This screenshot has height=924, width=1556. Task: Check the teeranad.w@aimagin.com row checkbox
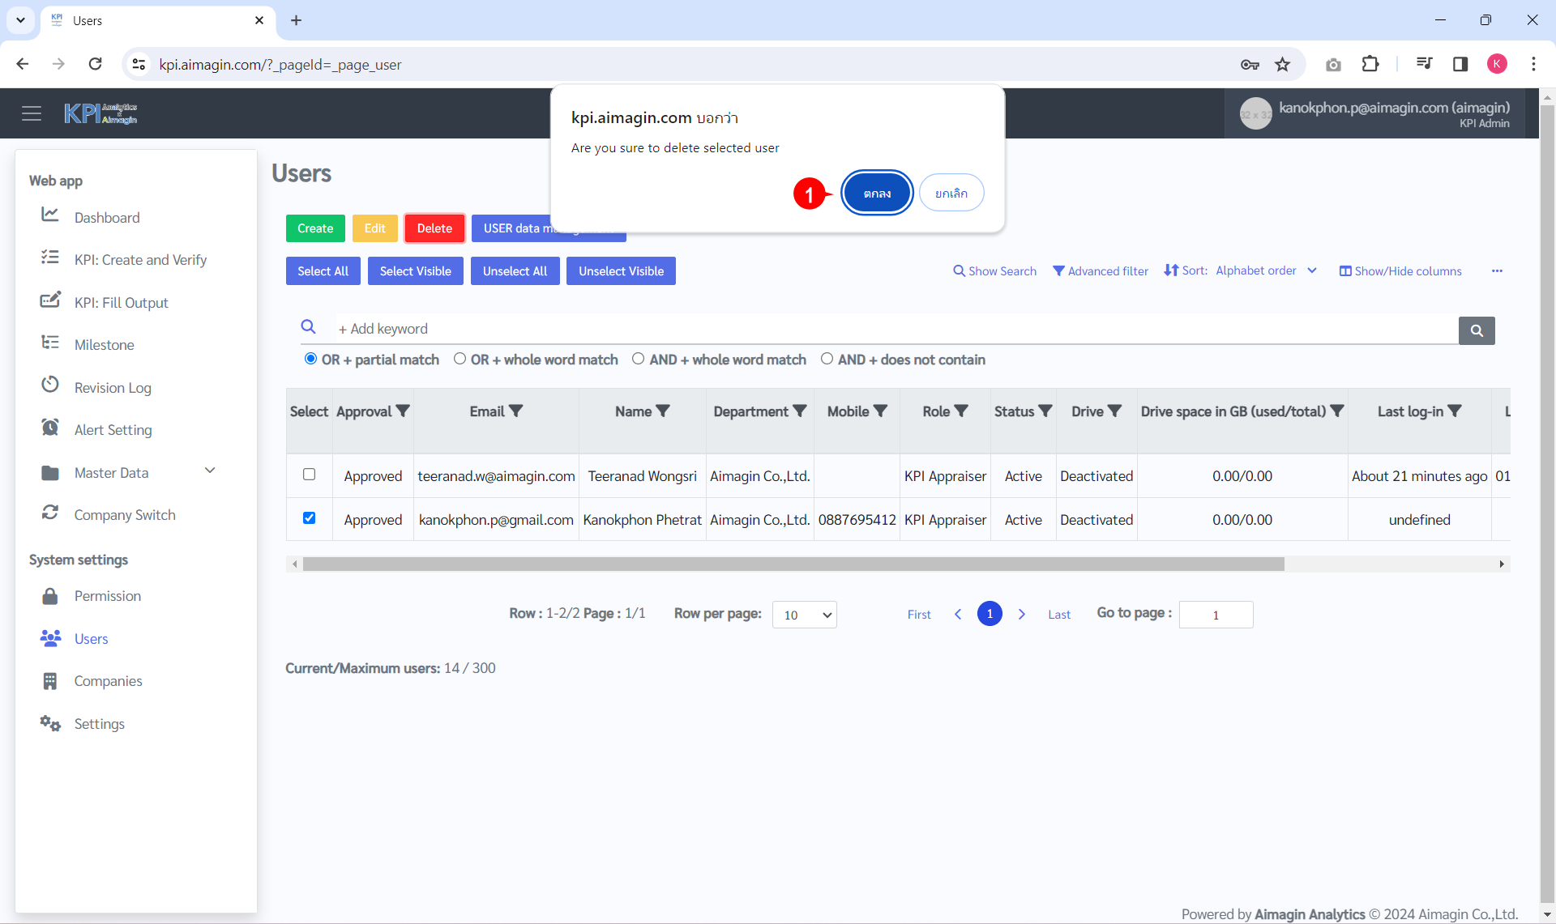309,475
